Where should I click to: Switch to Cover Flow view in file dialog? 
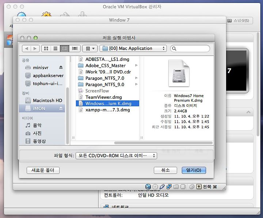pos(75,49)
